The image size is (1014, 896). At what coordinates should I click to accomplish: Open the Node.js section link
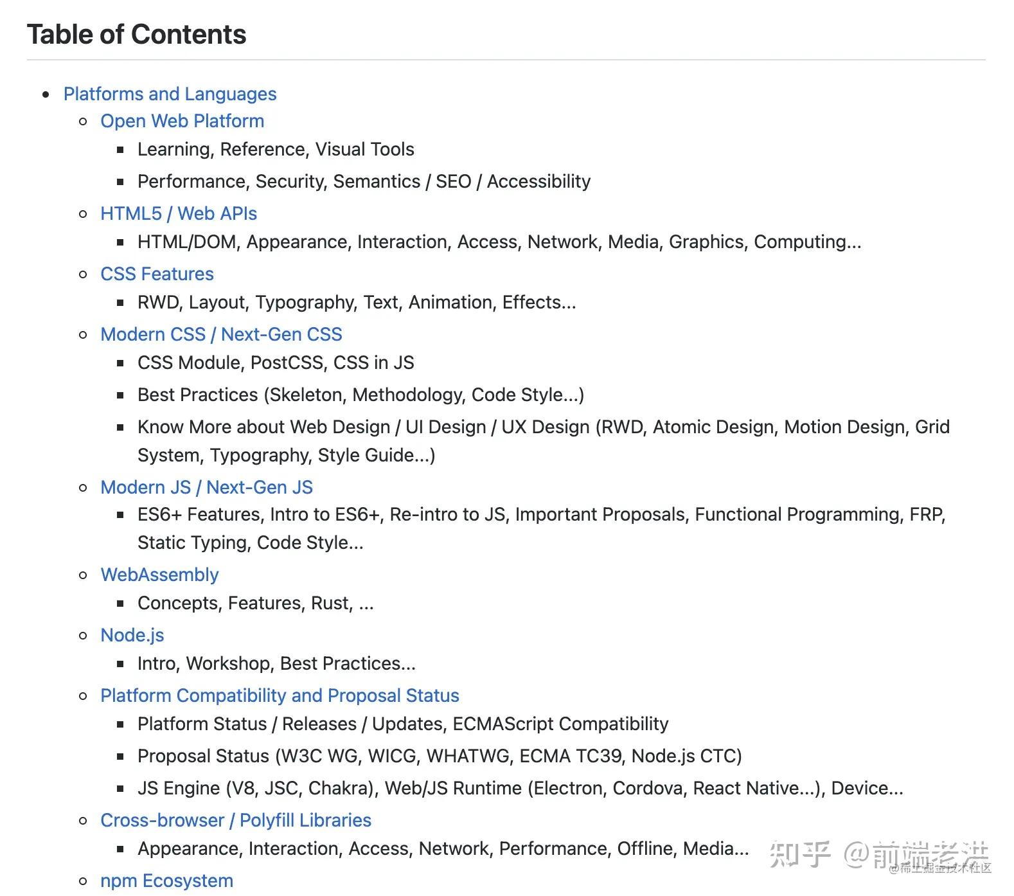click(132, 635)
